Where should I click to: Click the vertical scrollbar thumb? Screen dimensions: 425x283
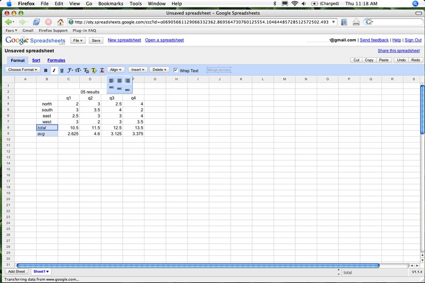(422, 109)
